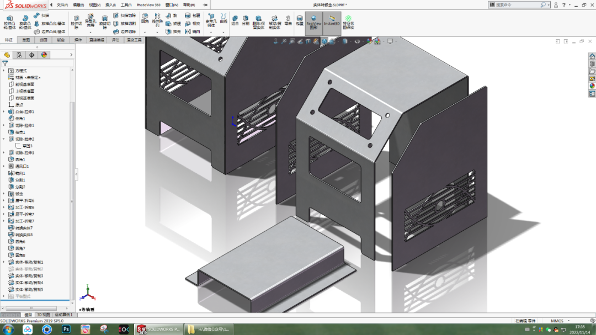Toggle RealView Graphics mode
This screenshot has width=596, height=335.
(x=313, y=21)
